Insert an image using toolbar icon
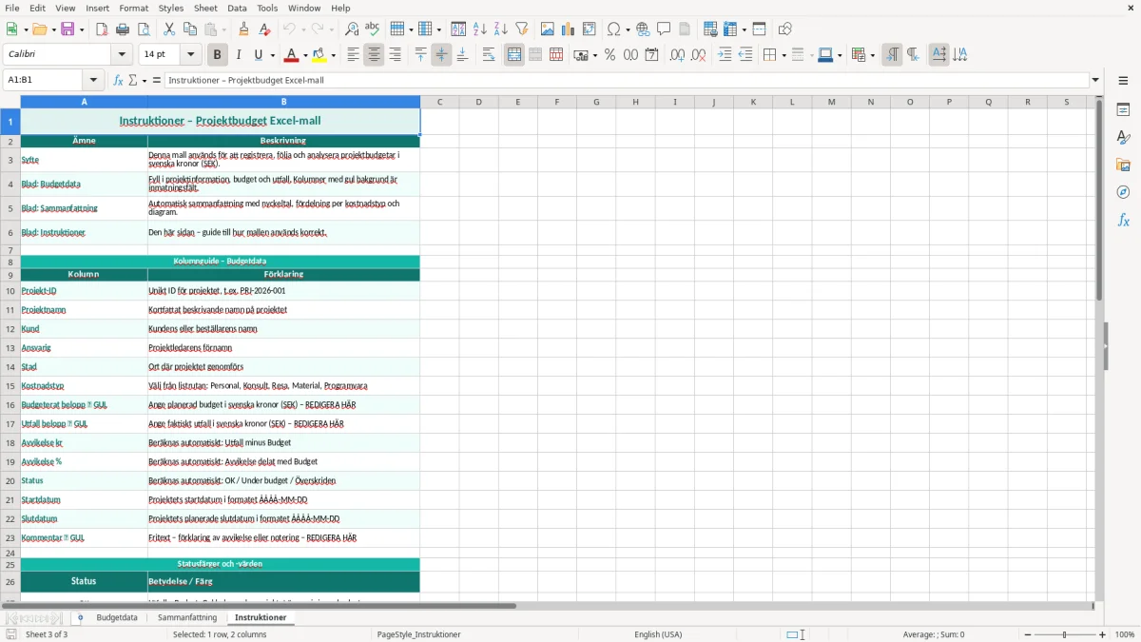 (x=548, y=29)
